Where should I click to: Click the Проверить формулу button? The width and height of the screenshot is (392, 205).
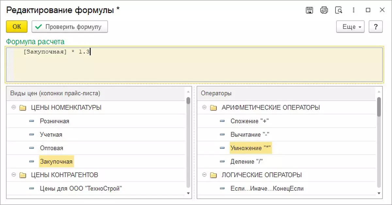[70, 27]
